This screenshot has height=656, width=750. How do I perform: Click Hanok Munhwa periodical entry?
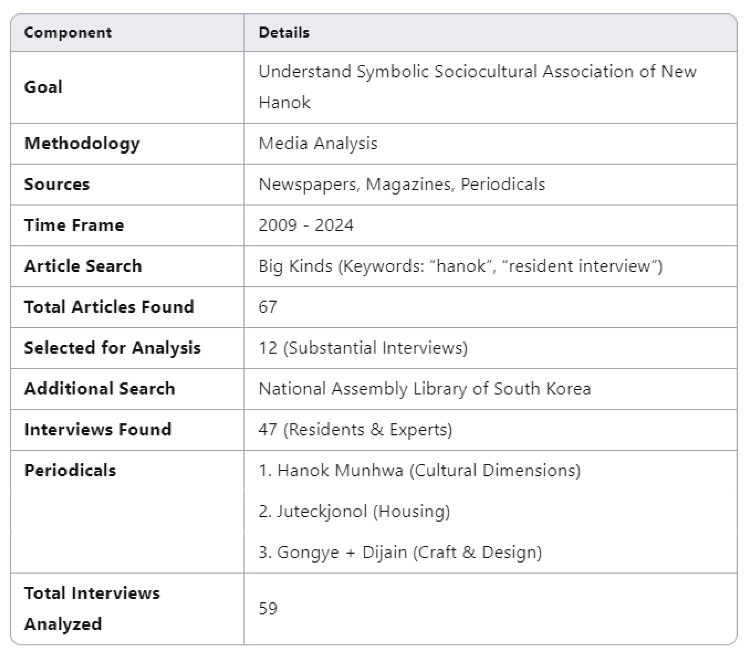coord(419,471)
